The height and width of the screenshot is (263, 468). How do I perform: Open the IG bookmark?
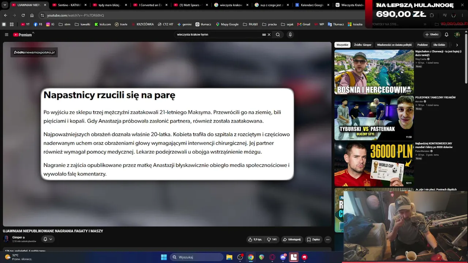(x=50, y=24)
